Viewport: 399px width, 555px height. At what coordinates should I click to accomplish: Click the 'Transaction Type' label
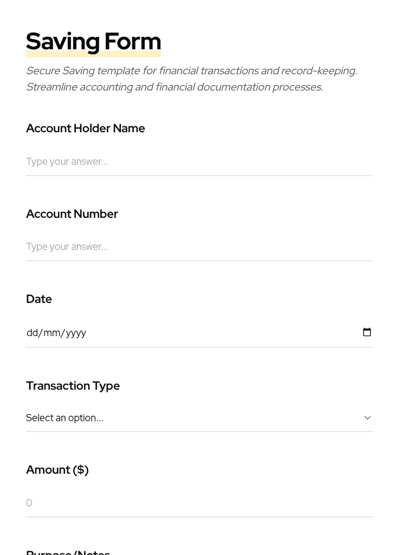click(73, 386)
